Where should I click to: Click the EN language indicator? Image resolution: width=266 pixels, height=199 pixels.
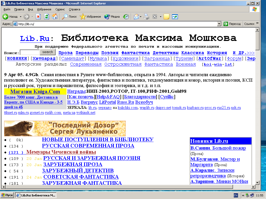tap(236, 195)
